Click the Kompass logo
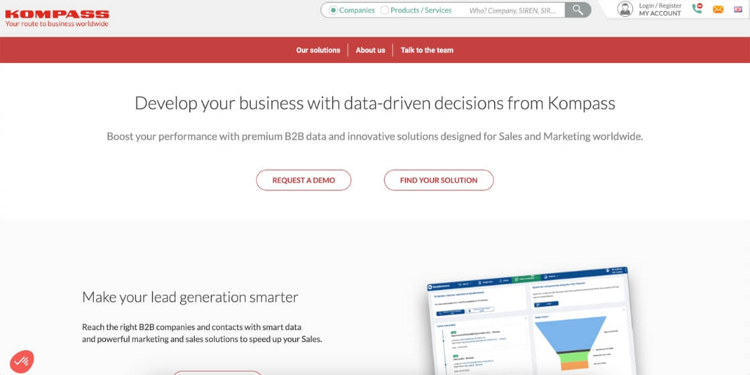 click(57, 14)
